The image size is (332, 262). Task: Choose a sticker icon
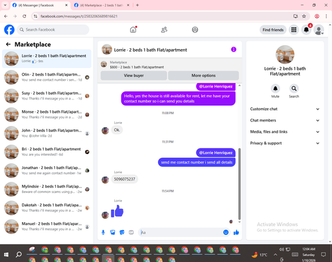point(122,232)
